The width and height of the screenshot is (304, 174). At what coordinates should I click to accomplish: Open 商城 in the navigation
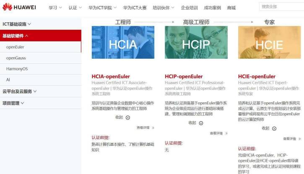pyautogui.click(x=231, y=8)
